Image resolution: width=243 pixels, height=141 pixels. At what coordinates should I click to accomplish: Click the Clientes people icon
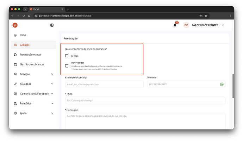(15, 45)
